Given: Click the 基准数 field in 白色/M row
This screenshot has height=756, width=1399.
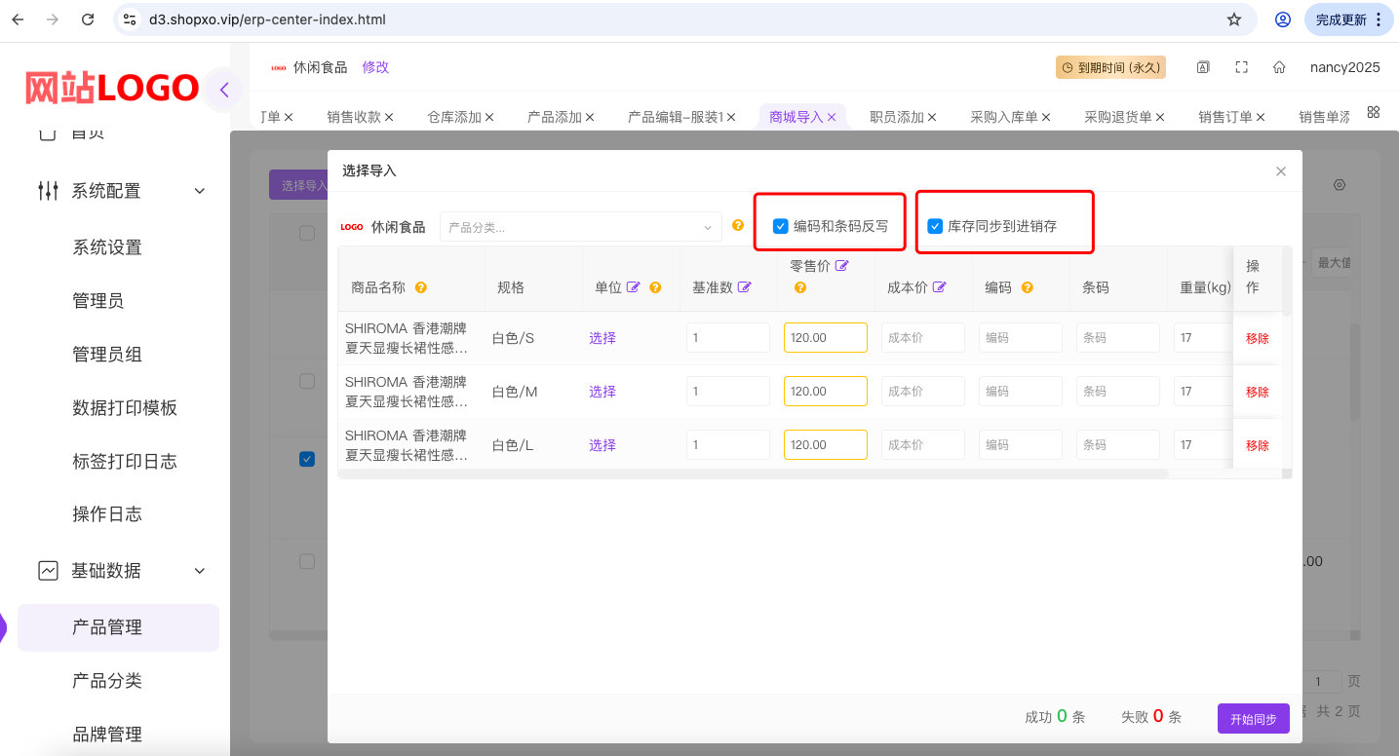Looking at the screenshot, I should click(x=728, y=392).
